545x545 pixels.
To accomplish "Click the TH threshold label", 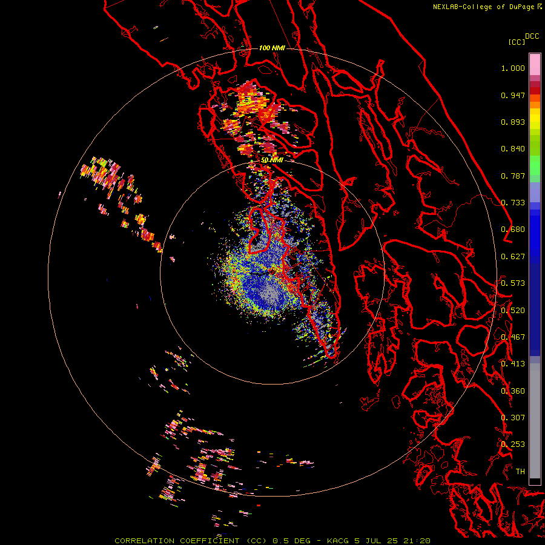I will (520, 472).
